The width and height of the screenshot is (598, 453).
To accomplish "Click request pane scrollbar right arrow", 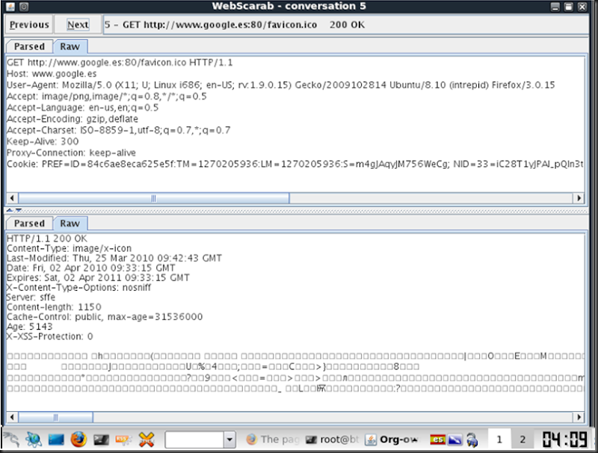I will [x=579, y=198].
